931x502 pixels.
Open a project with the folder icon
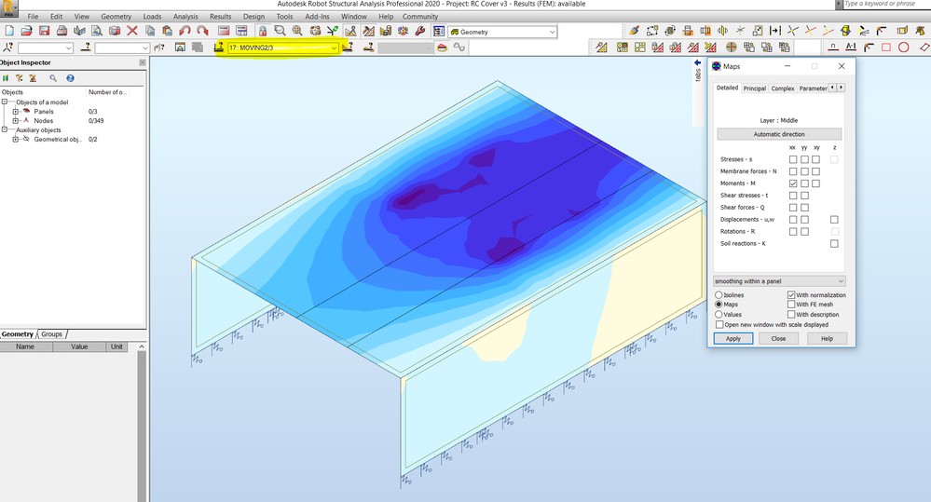coord(26,31)
